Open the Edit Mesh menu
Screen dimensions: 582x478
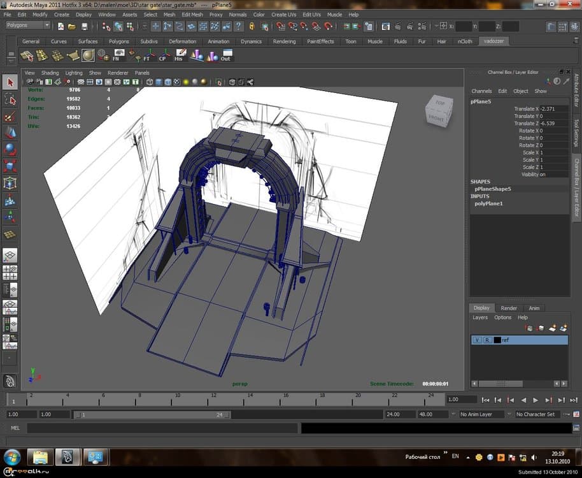(192, 14)
